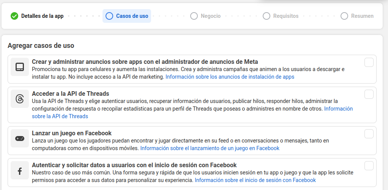Click the Agregar casos de uso heading
The height and width of the screenshot is (190, 388).
click(x=41, y=46)
